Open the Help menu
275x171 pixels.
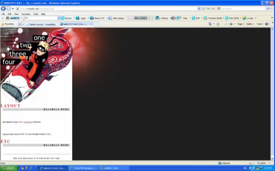(x=43, y=14)
